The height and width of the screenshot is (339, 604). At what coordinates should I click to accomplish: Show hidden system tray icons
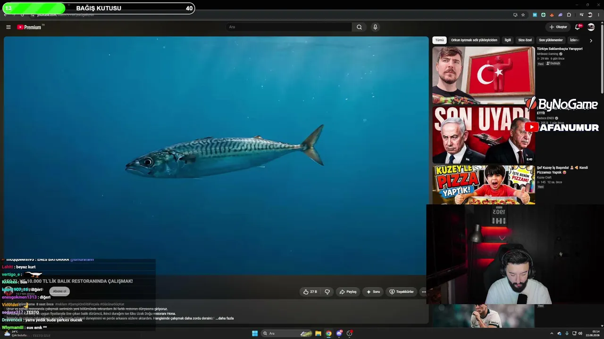click(x=552, y=333)
